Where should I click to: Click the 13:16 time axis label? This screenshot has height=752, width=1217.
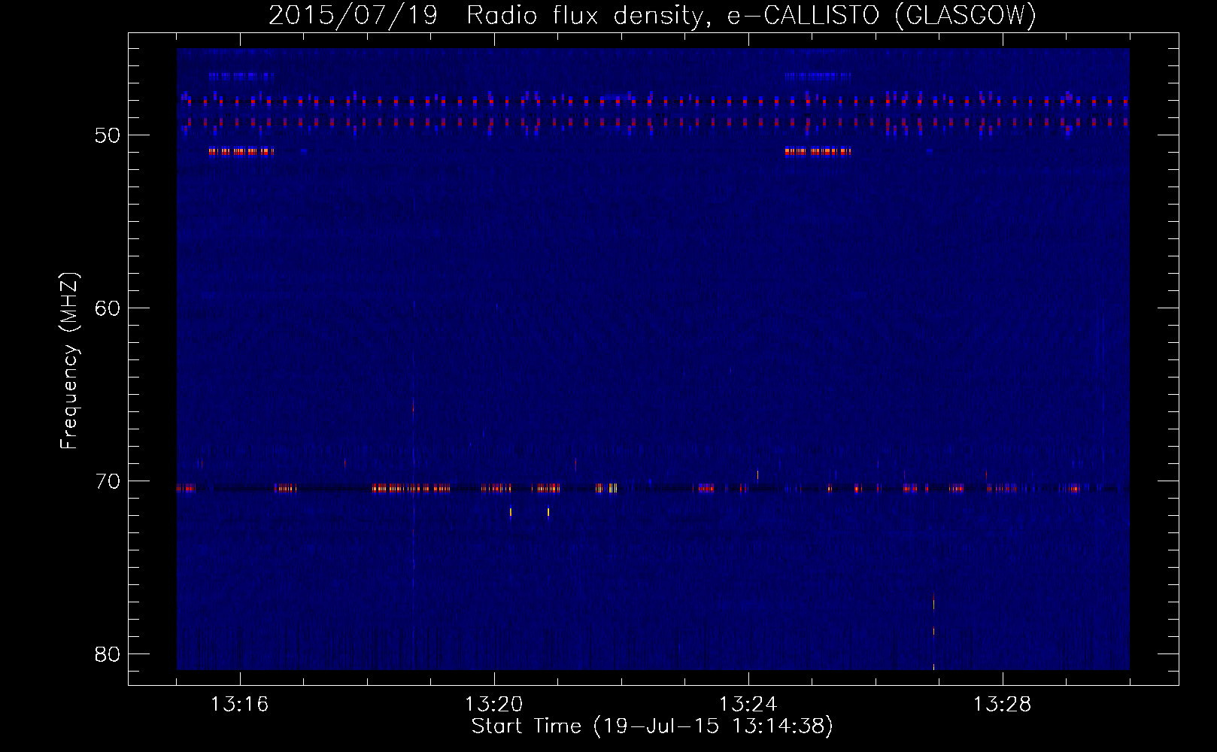click(239, 705)
